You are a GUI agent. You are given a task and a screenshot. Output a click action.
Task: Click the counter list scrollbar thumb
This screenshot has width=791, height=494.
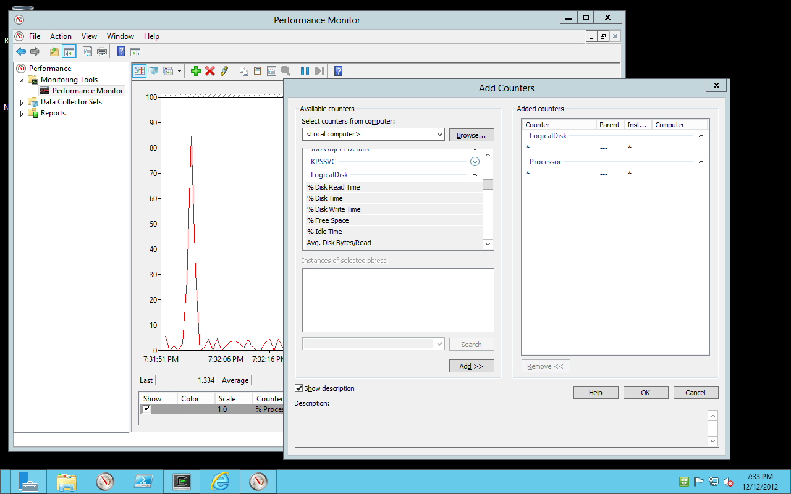tap(488, 184)
